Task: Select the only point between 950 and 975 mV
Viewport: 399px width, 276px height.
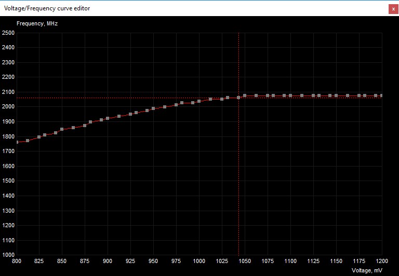Action: pos(165,107)
